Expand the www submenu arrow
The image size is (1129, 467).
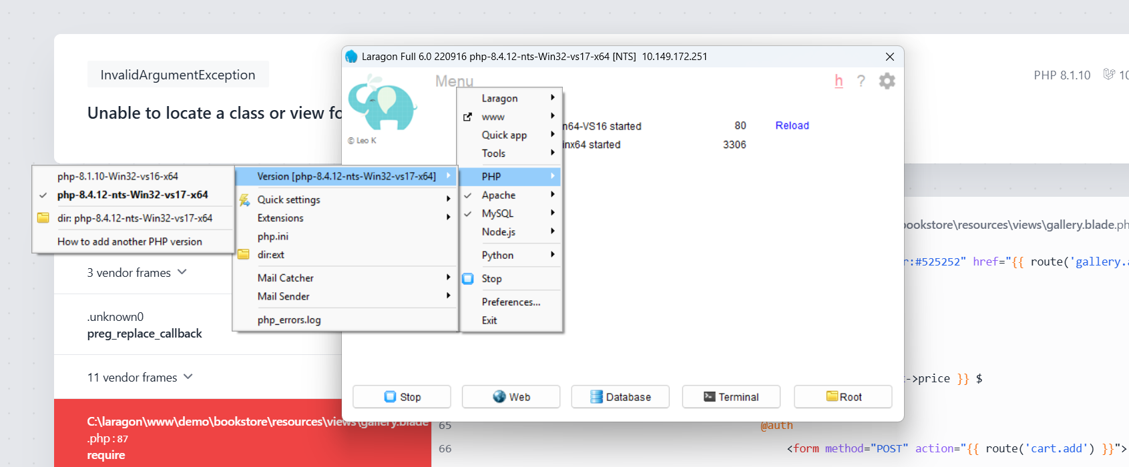pos(553,116)
